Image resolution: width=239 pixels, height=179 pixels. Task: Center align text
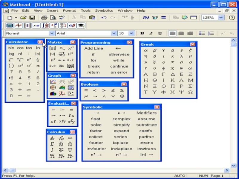pyautogui.click(x=181, y=33)
